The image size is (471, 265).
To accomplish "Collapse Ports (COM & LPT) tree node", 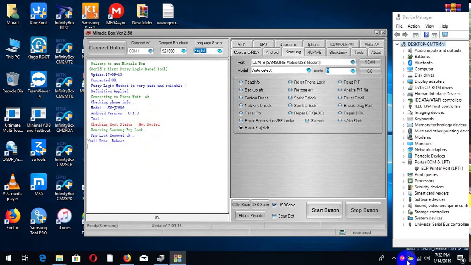I will click(404, 162).
